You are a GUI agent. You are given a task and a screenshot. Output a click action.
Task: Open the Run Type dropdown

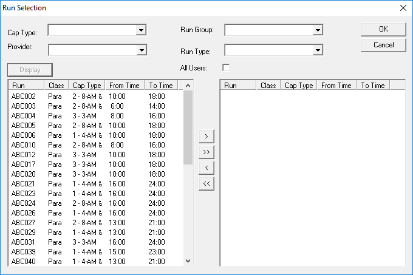click(318, 50)
